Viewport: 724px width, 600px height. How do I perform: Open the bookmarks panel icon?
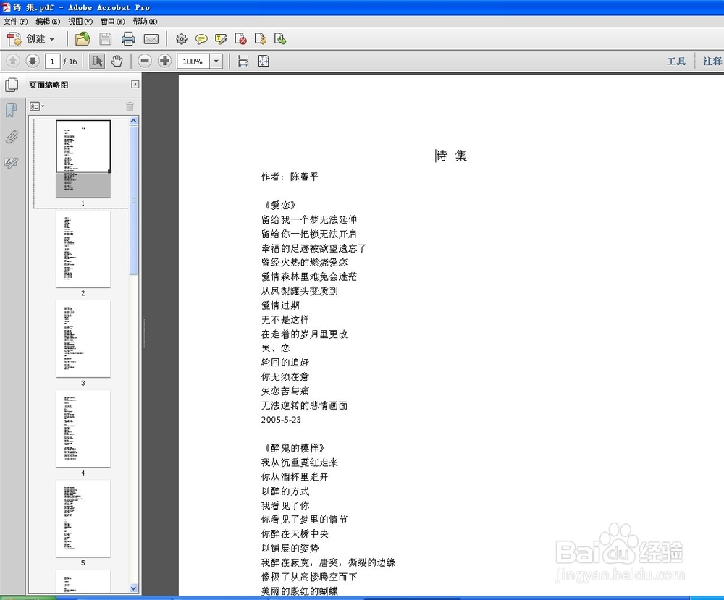click(11, 110)
